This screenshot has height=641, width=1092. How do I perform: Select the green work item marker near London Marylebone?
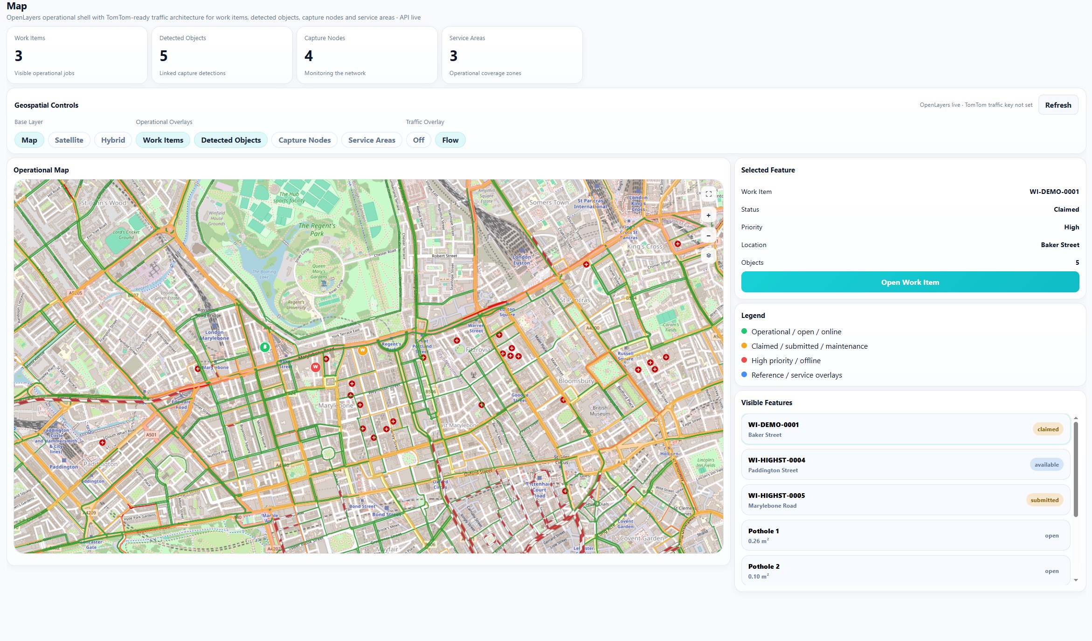click(x=265, y=347)
